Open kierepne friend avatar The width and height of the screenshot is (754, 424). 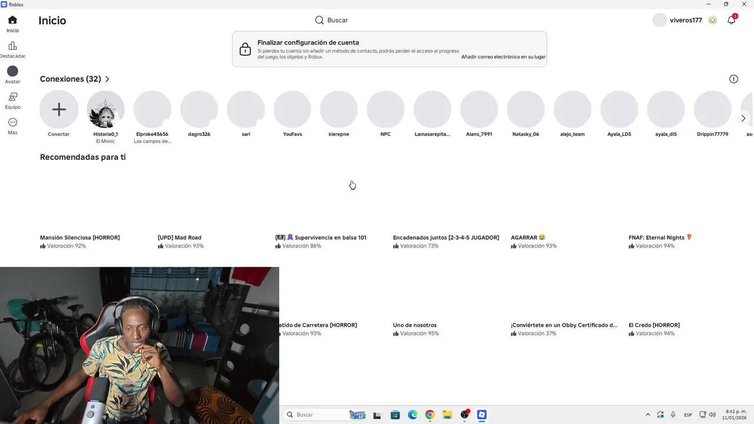[339, 110]
